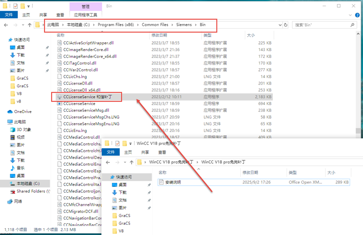Select OneDrive in the left navigation pane
The height and width of the screenshot is (235, 363).
[x=23, y=112]
